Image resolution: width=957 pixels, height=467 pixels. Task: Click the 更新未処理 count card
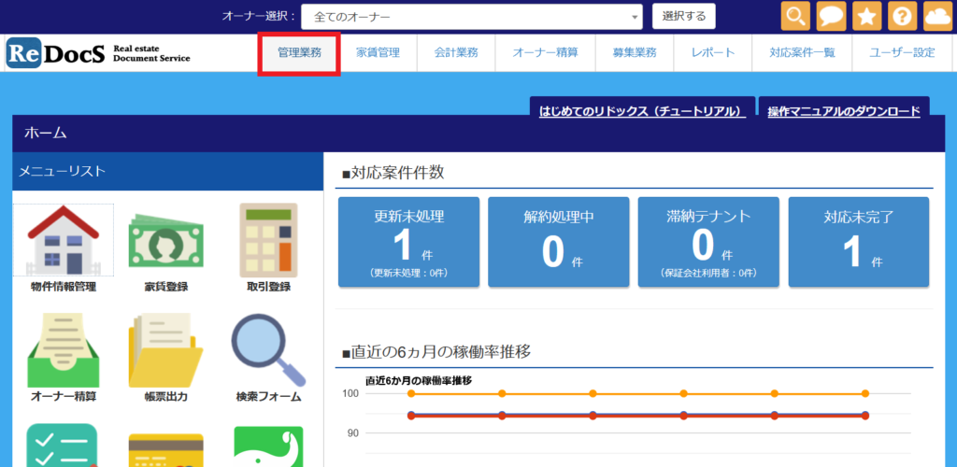click(x=409, y=242)
